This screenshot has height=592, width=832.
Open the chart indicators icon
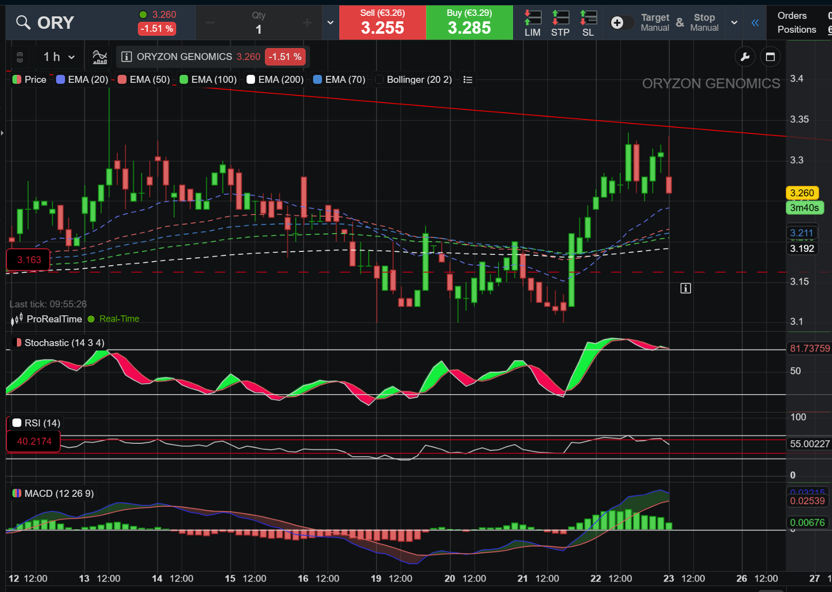[100, 57]
